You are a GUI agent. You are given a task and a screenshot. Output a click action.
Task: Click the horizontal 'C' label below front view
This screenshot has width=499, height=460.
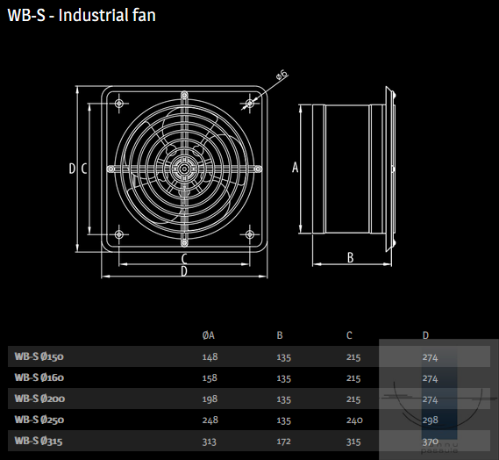[184, 259]
